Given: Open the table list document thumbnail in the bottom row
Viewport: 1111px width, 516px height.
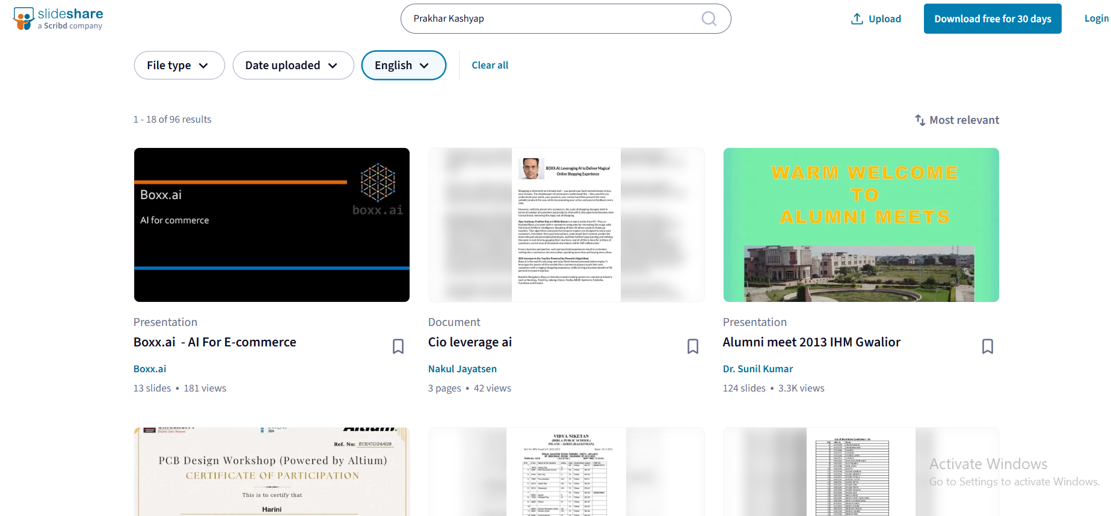Looking at the screenshot, I should [x=861, y=472].
